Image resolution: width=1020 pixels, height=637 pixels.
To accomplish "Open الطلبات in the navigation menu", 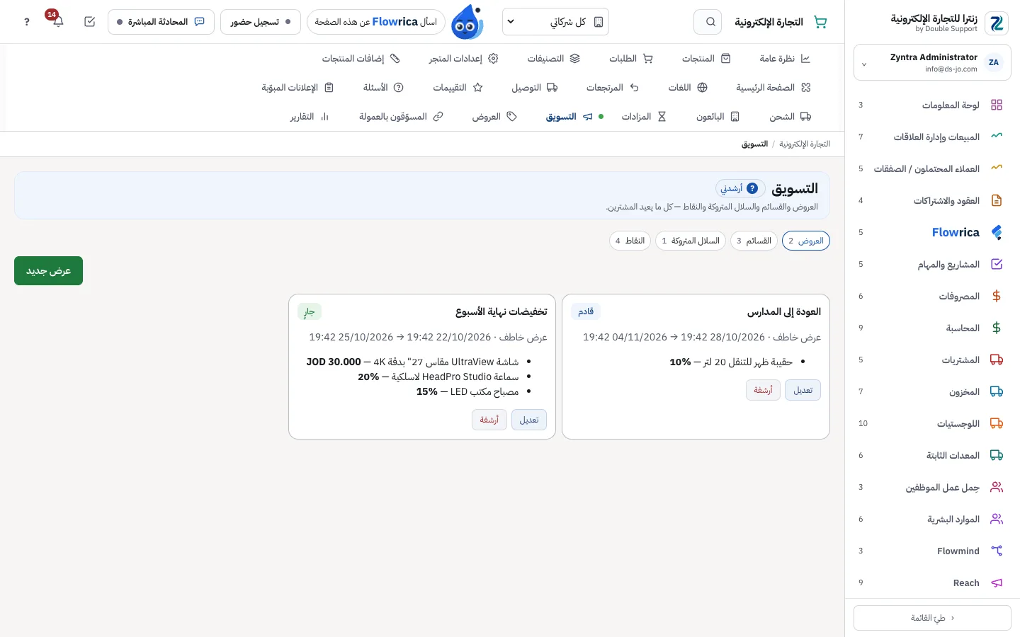I will pyautogui.click(x=631, y=58).
